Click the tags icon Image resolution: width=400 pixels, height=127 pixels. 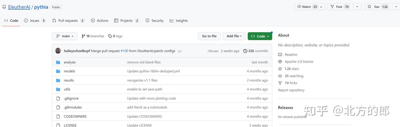tap(110, 36)
